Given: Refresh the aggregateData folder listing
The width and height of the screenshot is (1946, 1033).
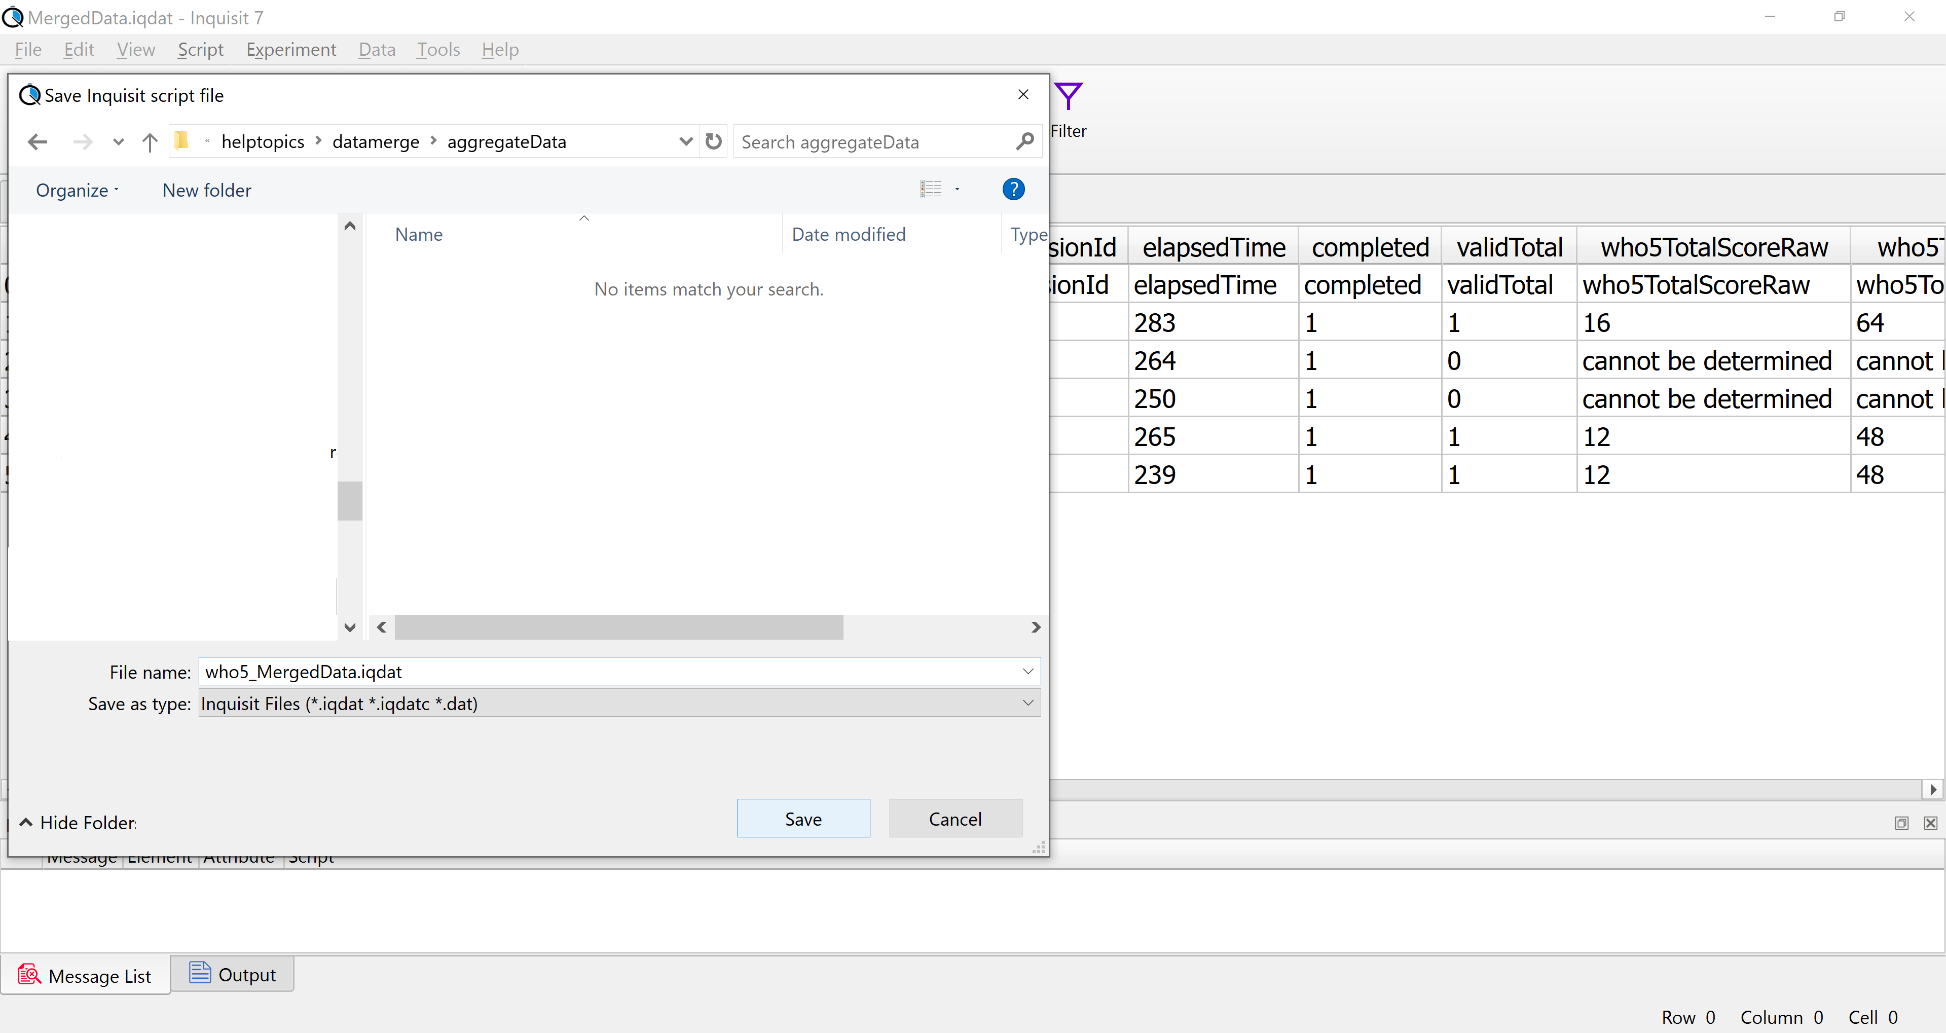Looking at the screenshot, I should (x=713, y=142).
